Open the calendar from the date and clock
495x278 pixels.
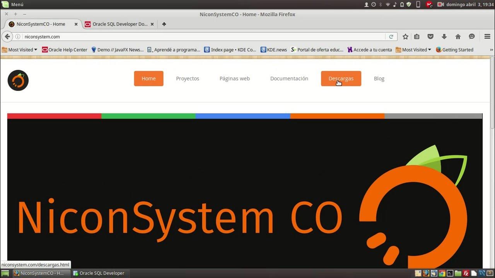pyautogui.click(x=470, y=5)
